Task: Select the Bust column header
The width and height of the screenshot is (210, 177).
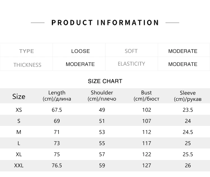Action: (x=146, y=95)
